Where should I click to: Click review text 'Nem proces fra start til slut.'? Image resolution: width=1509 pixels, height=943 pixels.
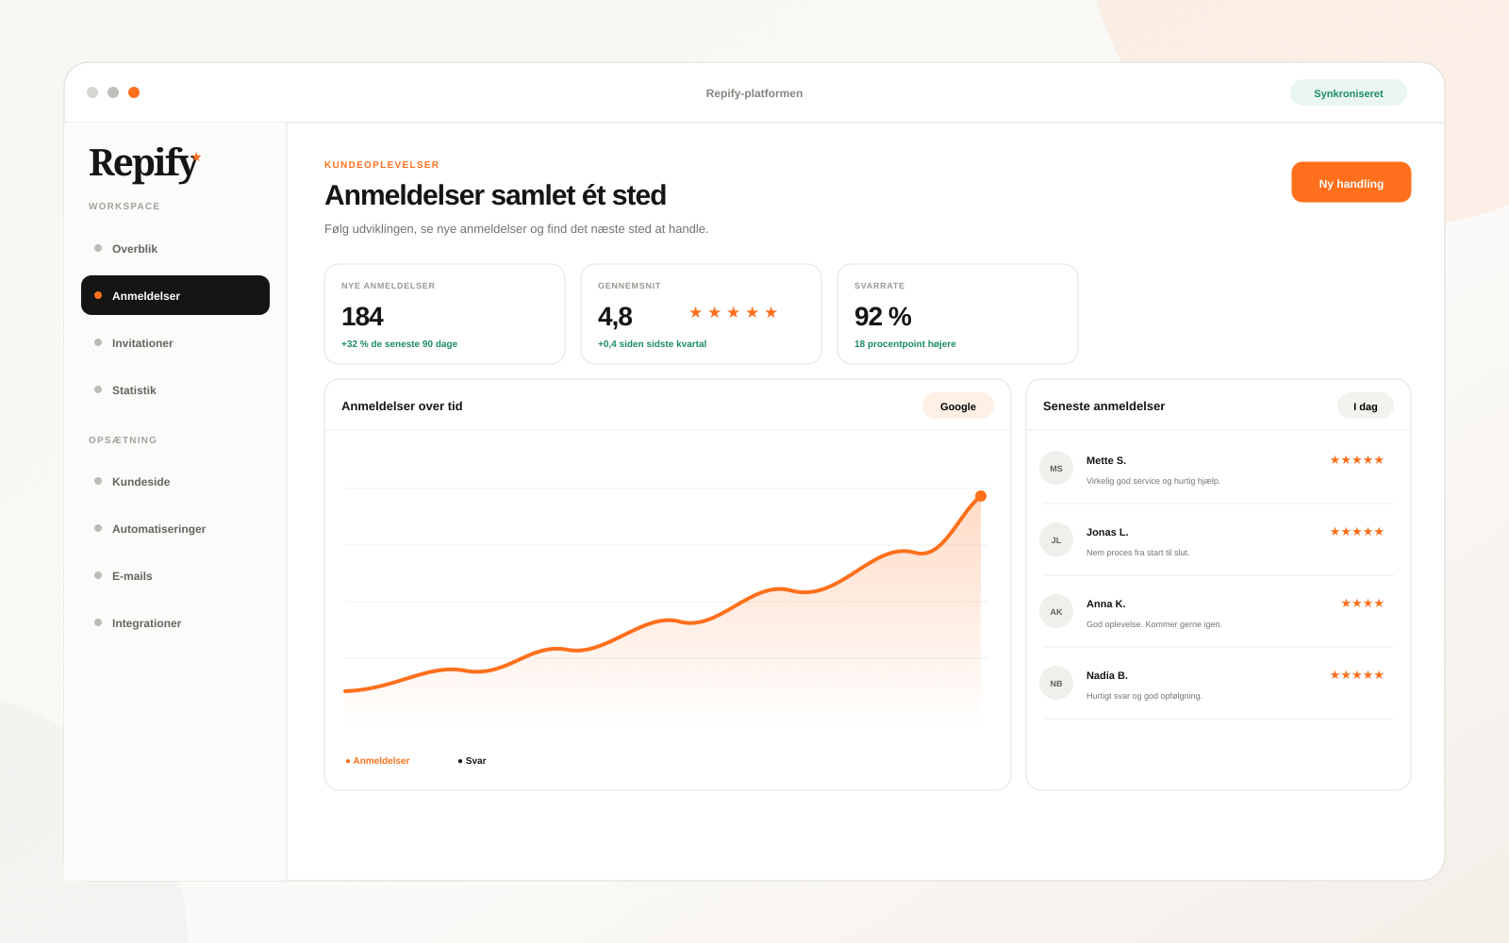coord(1137,553)
